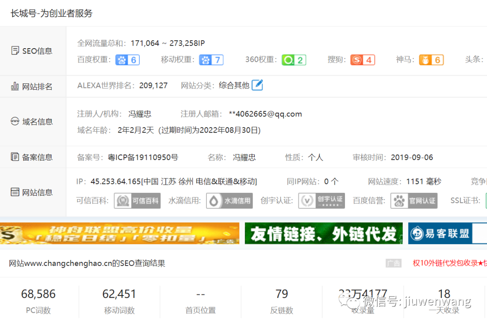This screenshot has height=324, width=487.
Task: Click the Shenma weight 6 badge
Action: 431,60
